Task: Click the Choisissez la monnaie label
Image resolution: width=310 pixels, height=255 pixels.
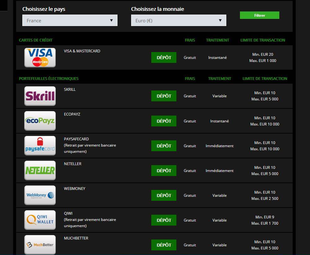Action: tap(157, 9)
